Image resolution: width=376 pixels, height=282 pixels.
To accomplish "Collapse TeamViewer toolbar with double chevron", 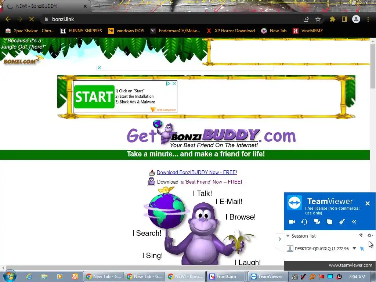I will tap(354, 221).
